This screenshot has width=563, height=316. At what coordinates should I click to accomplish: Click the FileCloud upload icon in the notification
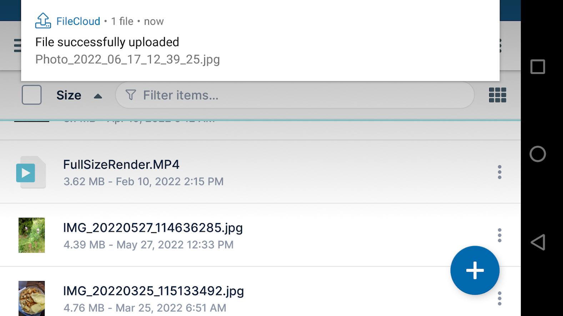point(42,21)
